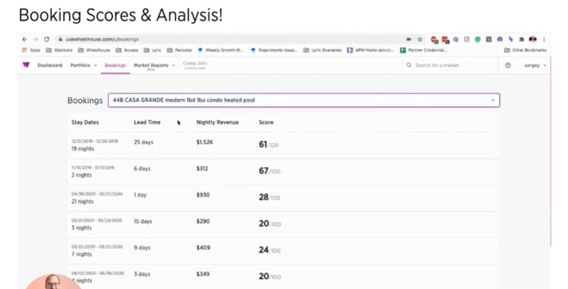The image size is (568, 289).
Task: Open the Lyric bookmark folder
Action: (153, 50)
